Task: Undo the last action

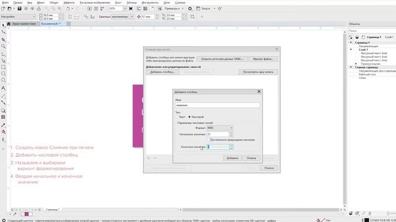Action: (67, 9)
